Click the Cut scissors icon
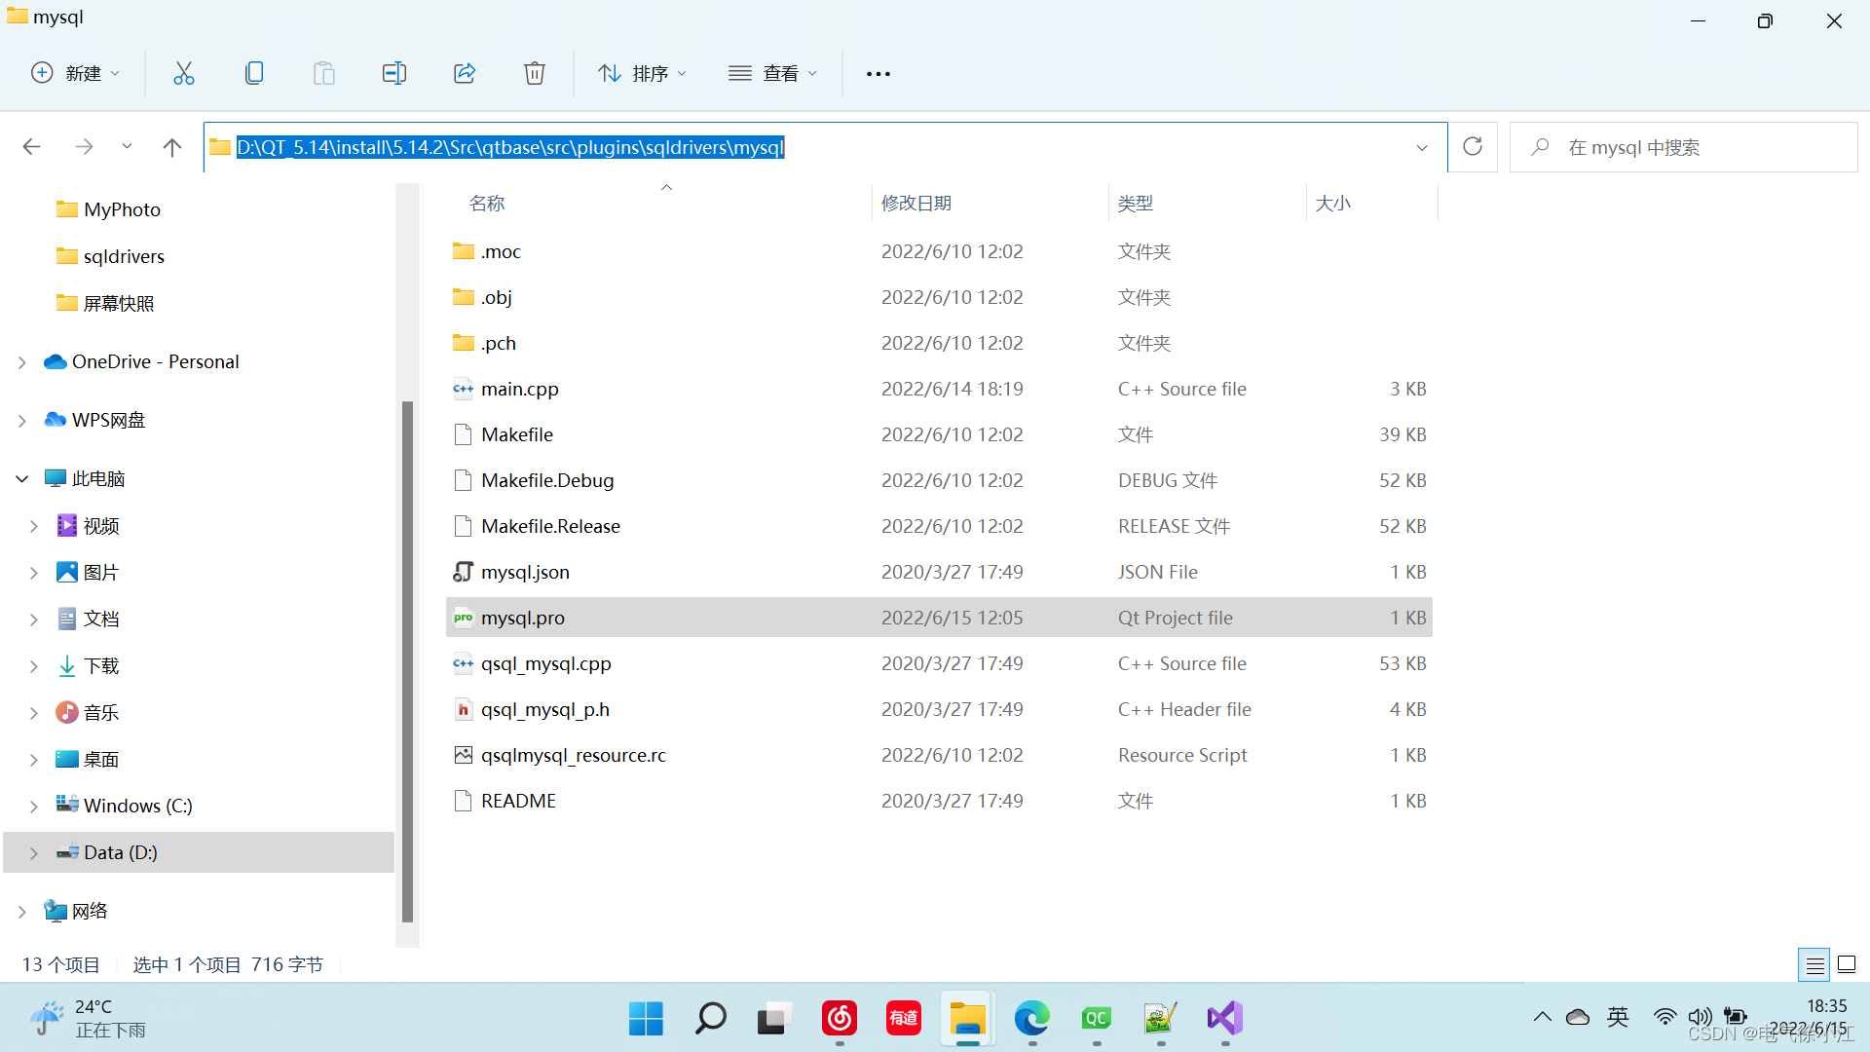Image resolution: width=1870 pixels, height=1052 pixels. 184,73
